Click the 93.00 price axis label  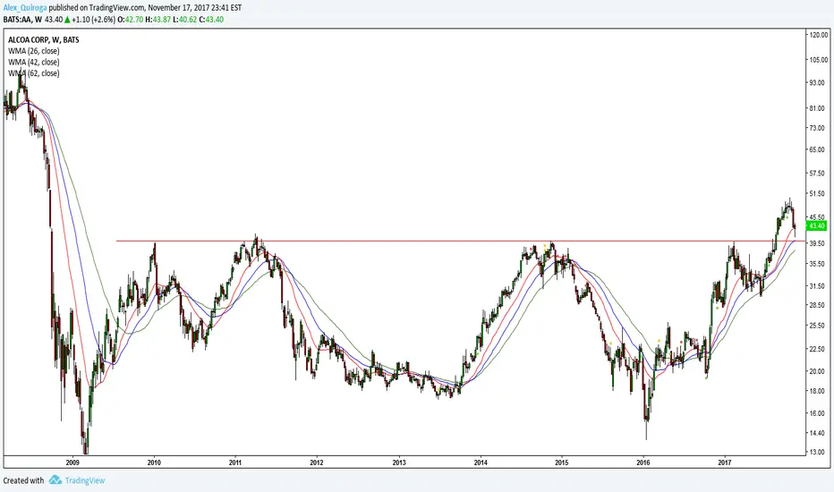point(816,83)
